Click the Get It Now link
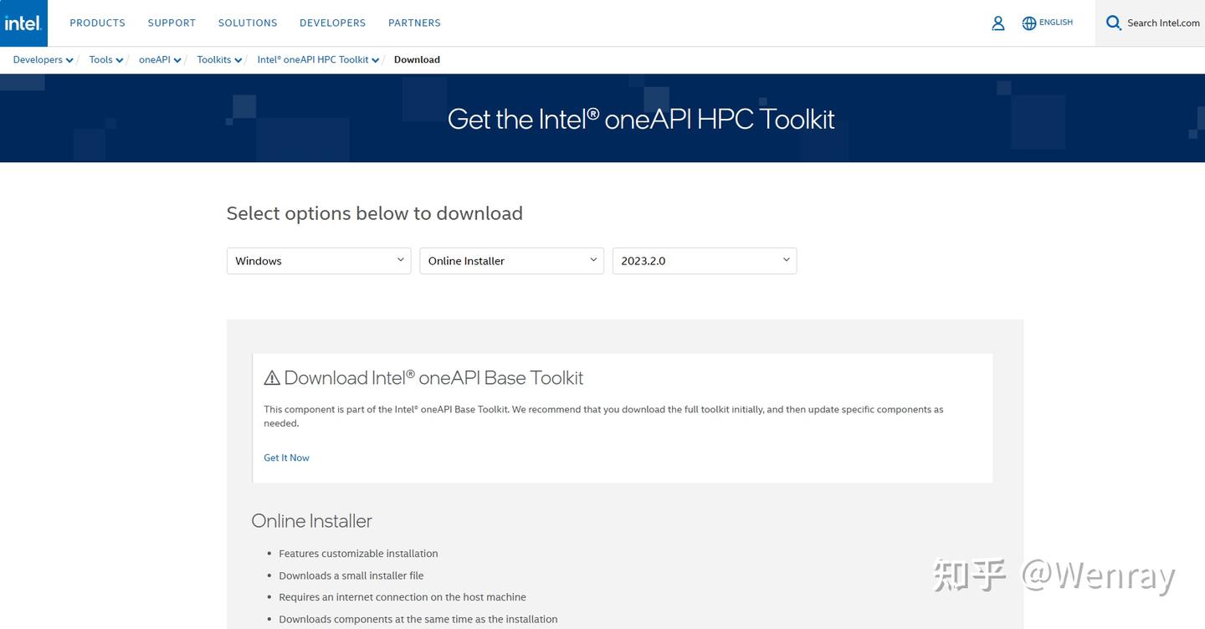This screenshot has height=629, width=1205. click(x=286, y=458)
